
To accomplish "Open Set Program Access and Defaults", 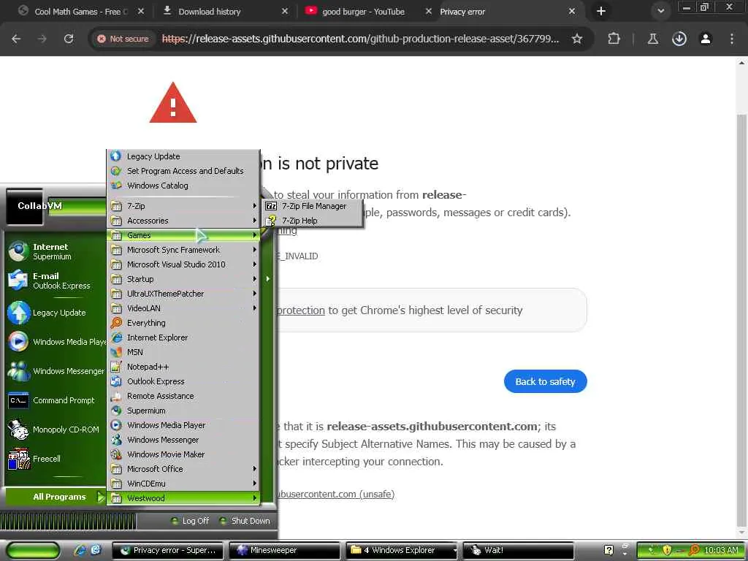I will point(183,171).
